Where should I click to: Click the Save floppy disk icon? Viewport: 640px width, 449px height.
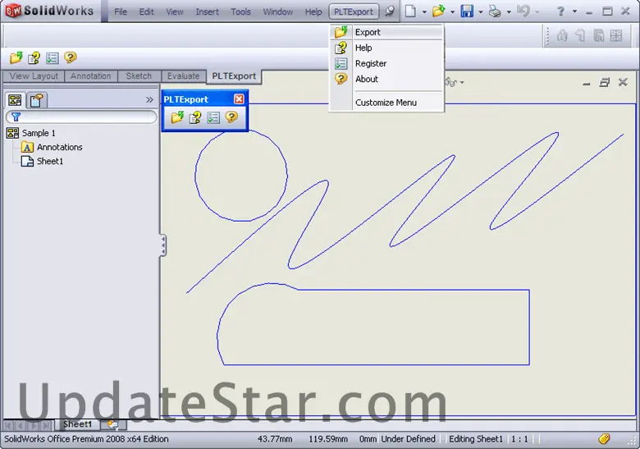[467, 11]
